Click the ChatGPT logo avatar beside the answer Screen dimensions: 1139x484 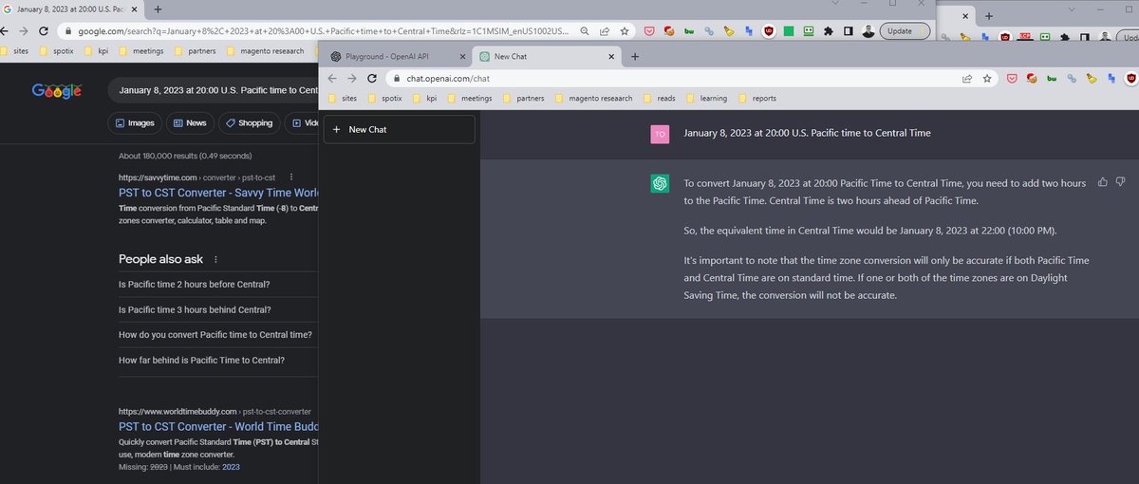(x=660, y=184)
